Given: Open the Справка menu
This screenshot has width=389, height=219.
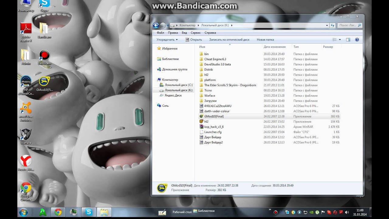Looking at the screenshot, I should 210,33.
